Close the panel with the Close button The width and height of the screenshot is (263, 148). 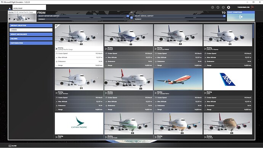[x=13, y=146]
